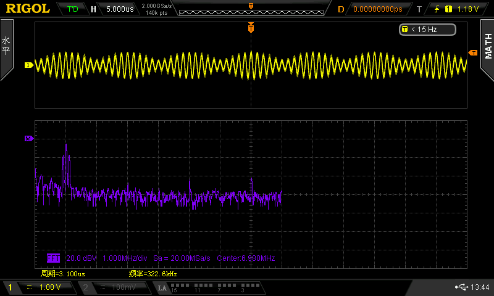Click the T'D trigger status indicator
The width and height of the screenshot is (494, 296).
click(72, 9)
